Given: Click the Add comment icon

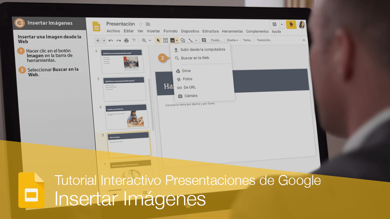Looking at the screenshot, I should pos(204,40).
